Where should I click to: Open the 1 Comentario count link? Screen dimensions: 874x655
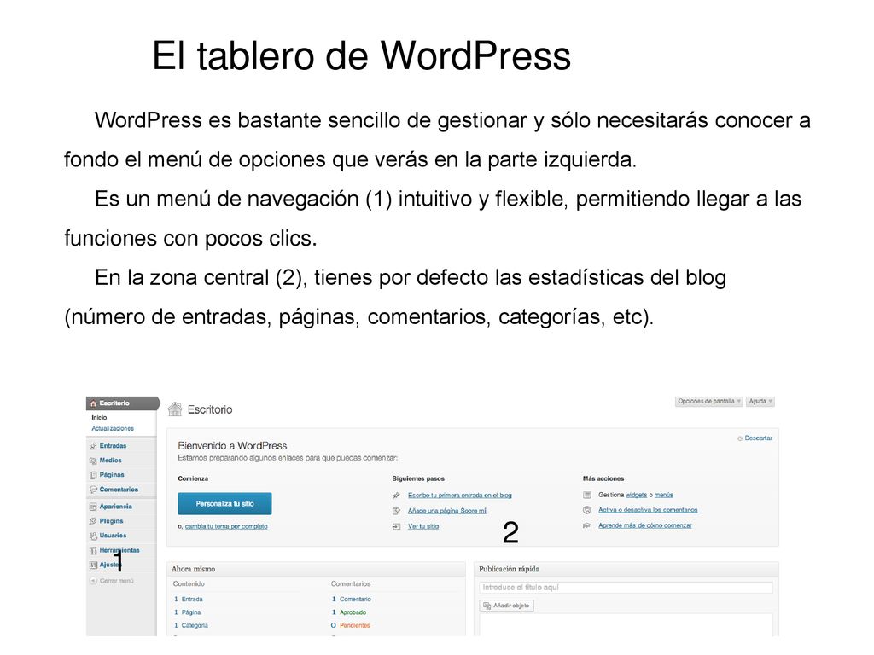pyautogui.click(x=351, y=600)
